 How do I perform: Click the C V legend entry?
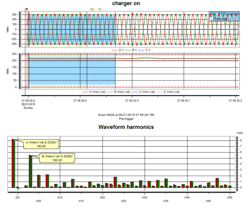point(144,50)
